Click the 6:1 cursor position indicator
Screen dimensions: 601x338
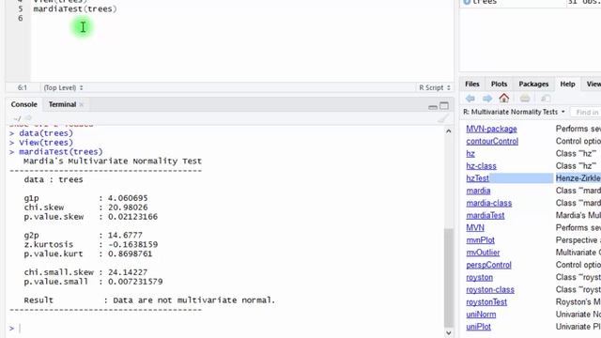(x=23, y=87)
